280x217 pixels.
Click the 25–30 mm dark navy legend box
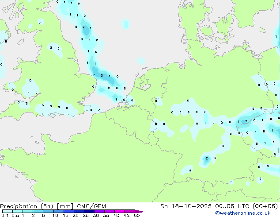89,211
